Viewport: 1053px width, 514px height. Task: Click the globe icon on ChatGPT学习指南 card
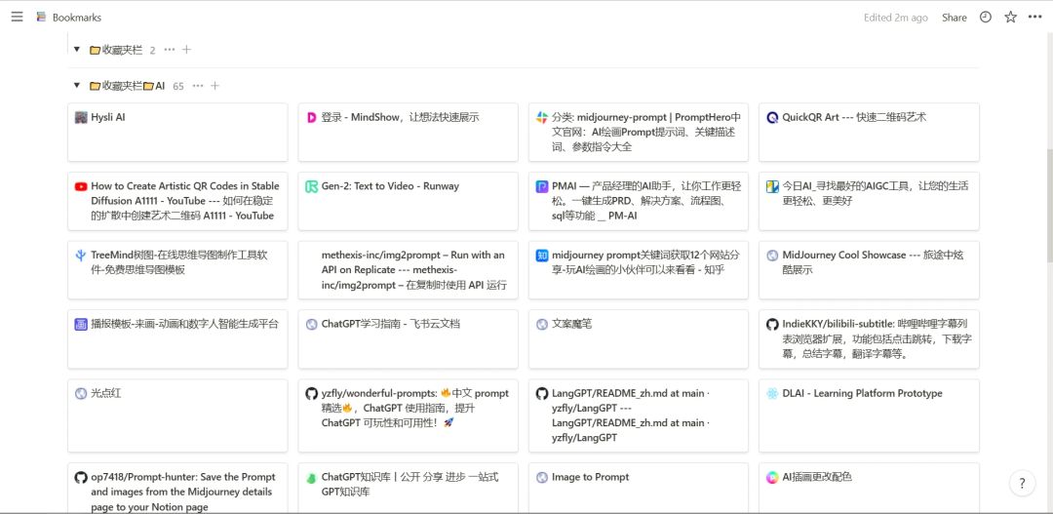coord(311,324)
